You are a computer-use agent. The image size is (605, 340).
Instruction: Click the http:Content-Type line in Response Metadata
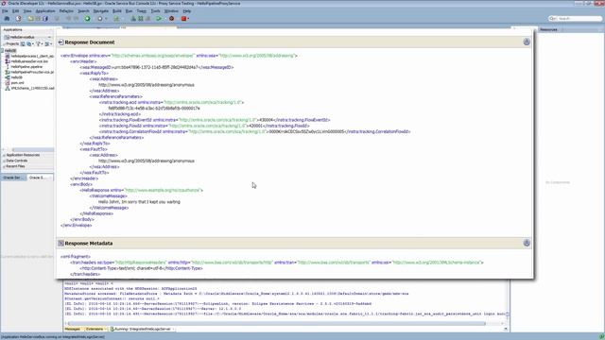click(x=141, y=268)
